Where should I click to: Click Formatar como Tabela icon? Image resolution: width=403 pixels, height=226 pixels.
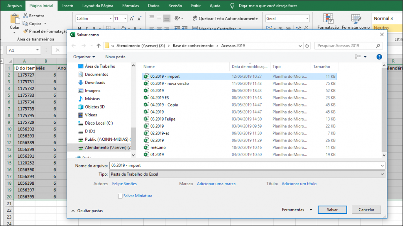pos(356,18)
